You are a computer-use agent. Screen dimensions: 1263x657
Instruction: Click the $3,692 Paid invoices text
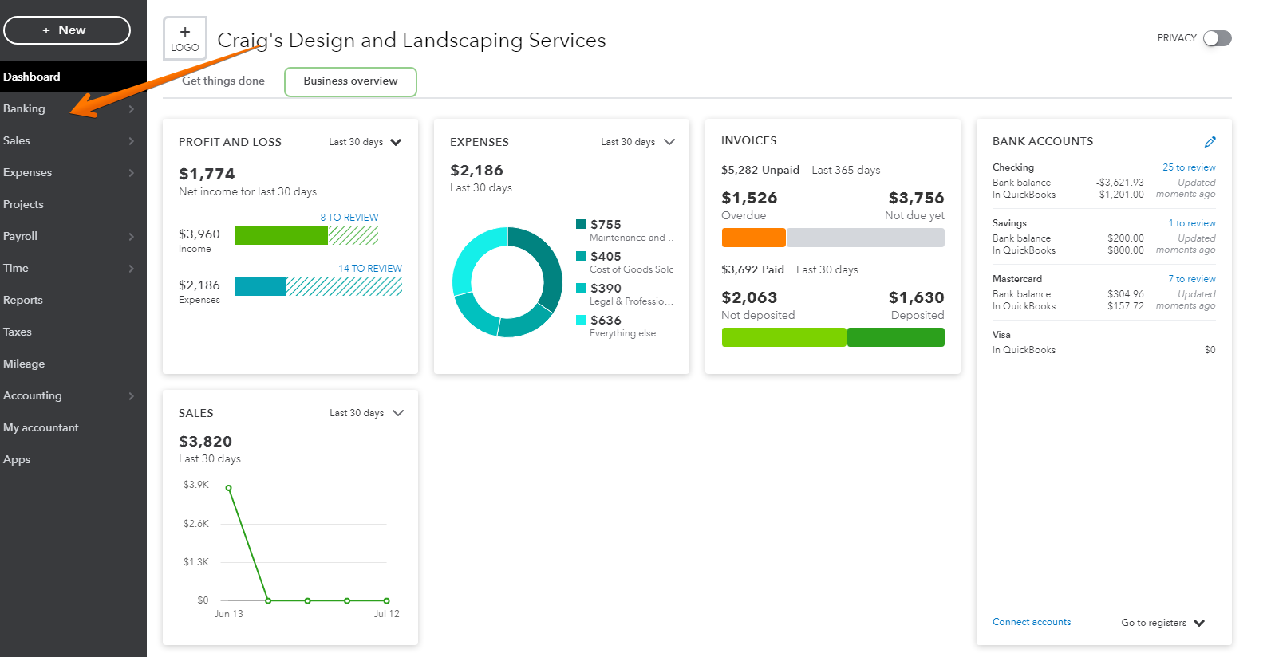click(752, 269)
